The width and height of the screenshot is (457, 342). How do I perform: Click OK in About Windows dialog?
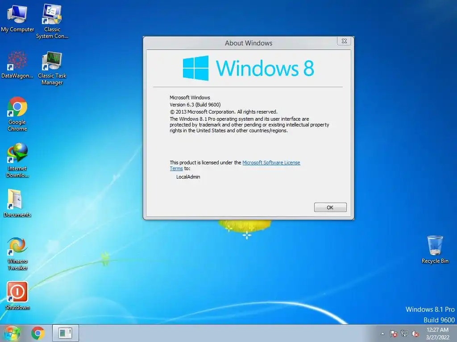pyautogui.click(x=330, y=208)
